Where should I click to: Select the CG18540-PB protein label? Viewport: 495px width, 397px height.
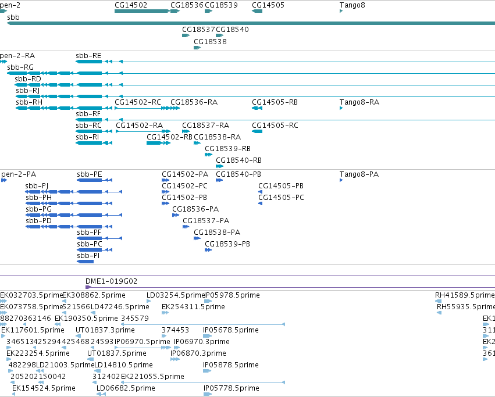[x=238, y=174]
